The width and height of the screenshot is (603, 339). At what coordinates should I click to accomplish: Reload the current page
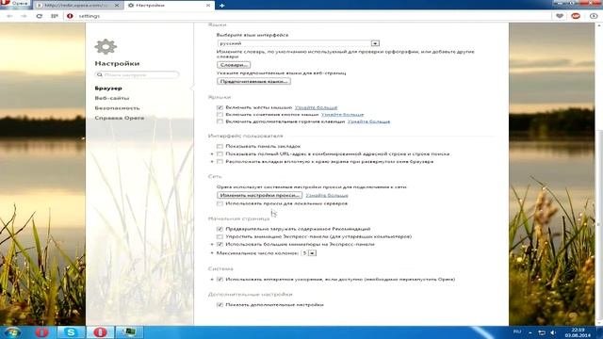[x=40, y=16]
